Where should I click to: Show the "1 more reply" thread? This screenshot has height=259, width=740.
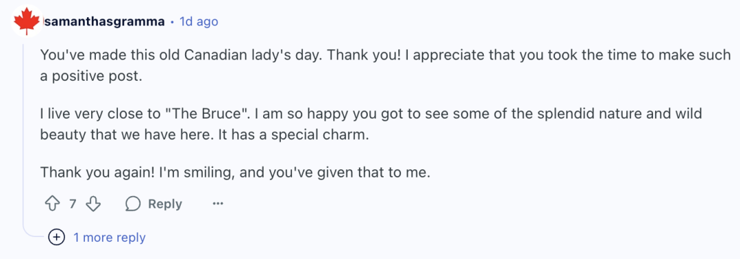pos(109,237)
